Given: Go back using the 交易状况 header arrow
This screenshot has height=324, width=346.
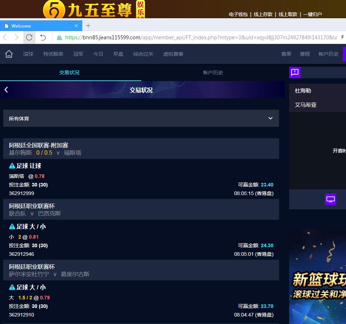Looking at the screenshot, I should point(6,90).
